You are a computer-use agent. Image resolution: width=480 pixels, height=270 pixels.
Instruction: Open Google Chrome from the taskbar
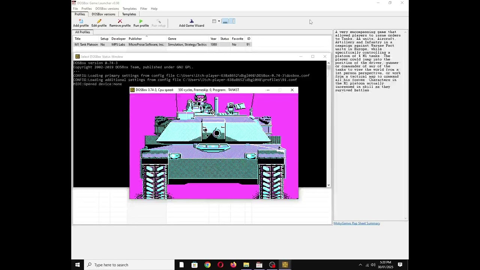(x=207, y=265)
